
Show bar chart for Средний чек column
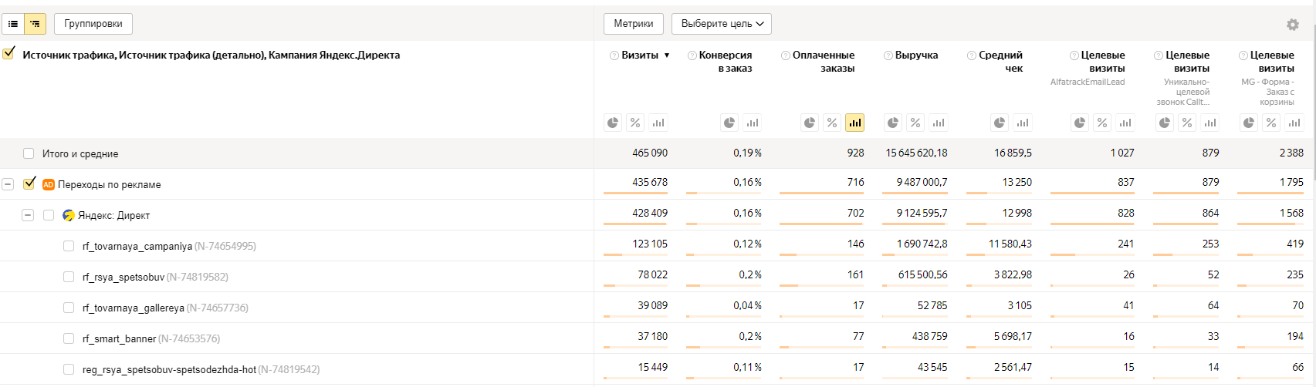pyautogui.click(x=1023, y=123)
